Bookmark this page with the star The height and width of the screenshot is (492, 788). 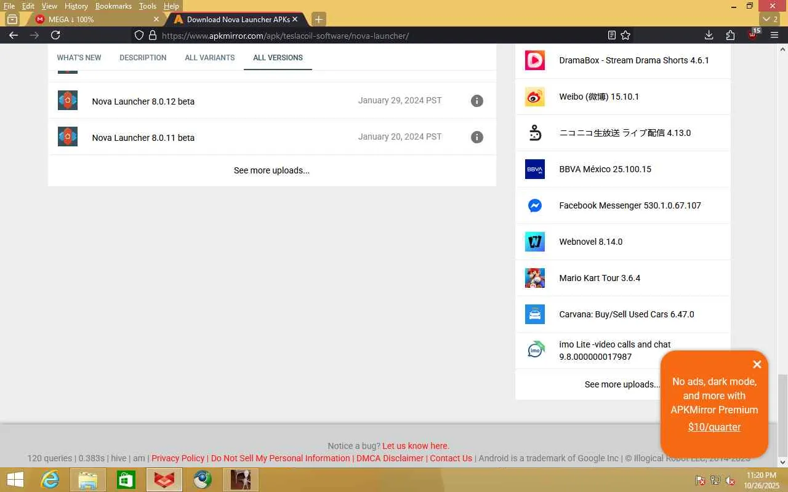point(625,35)
